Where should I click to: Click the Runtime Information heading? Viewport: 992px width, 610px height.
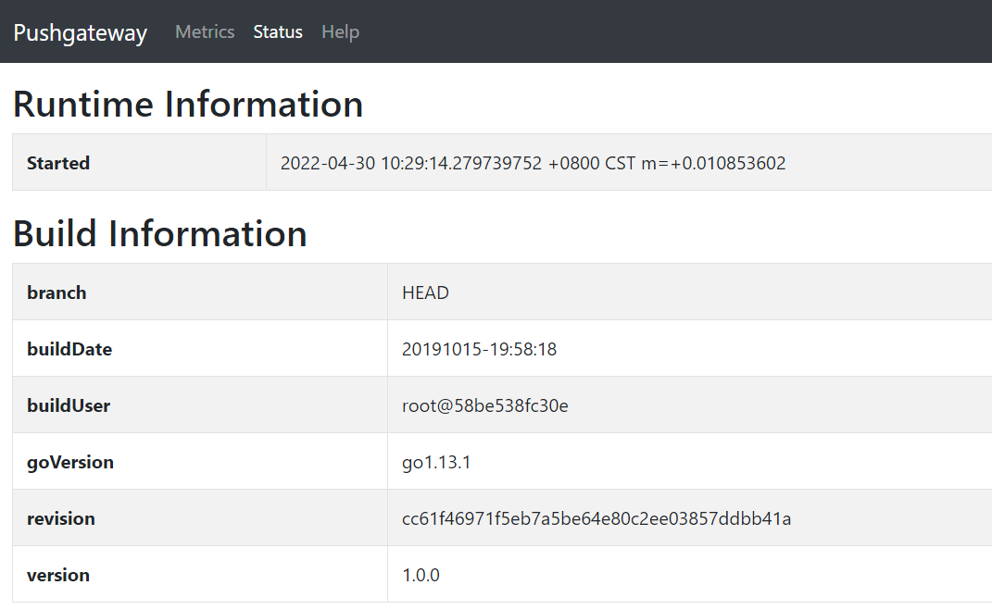click(x=188, y=104)
